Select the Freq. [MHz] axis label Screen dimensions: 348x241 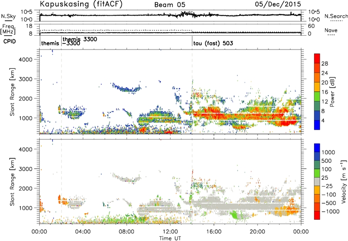pyautogui.click(x=8, y=29)
